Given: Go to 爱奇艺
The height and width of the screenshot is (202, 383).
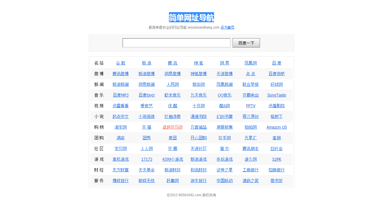Looking at the screenshot, I should [147, 106].
